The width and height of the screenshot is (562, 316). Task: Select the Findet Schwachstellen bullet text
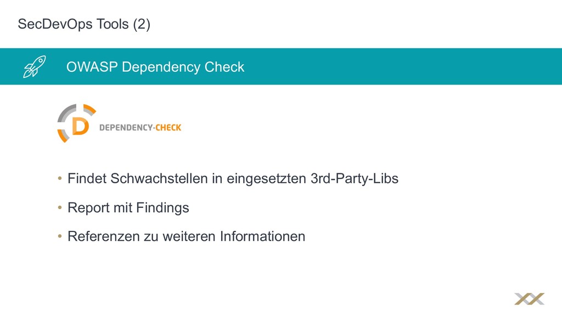tap(233, 178)
